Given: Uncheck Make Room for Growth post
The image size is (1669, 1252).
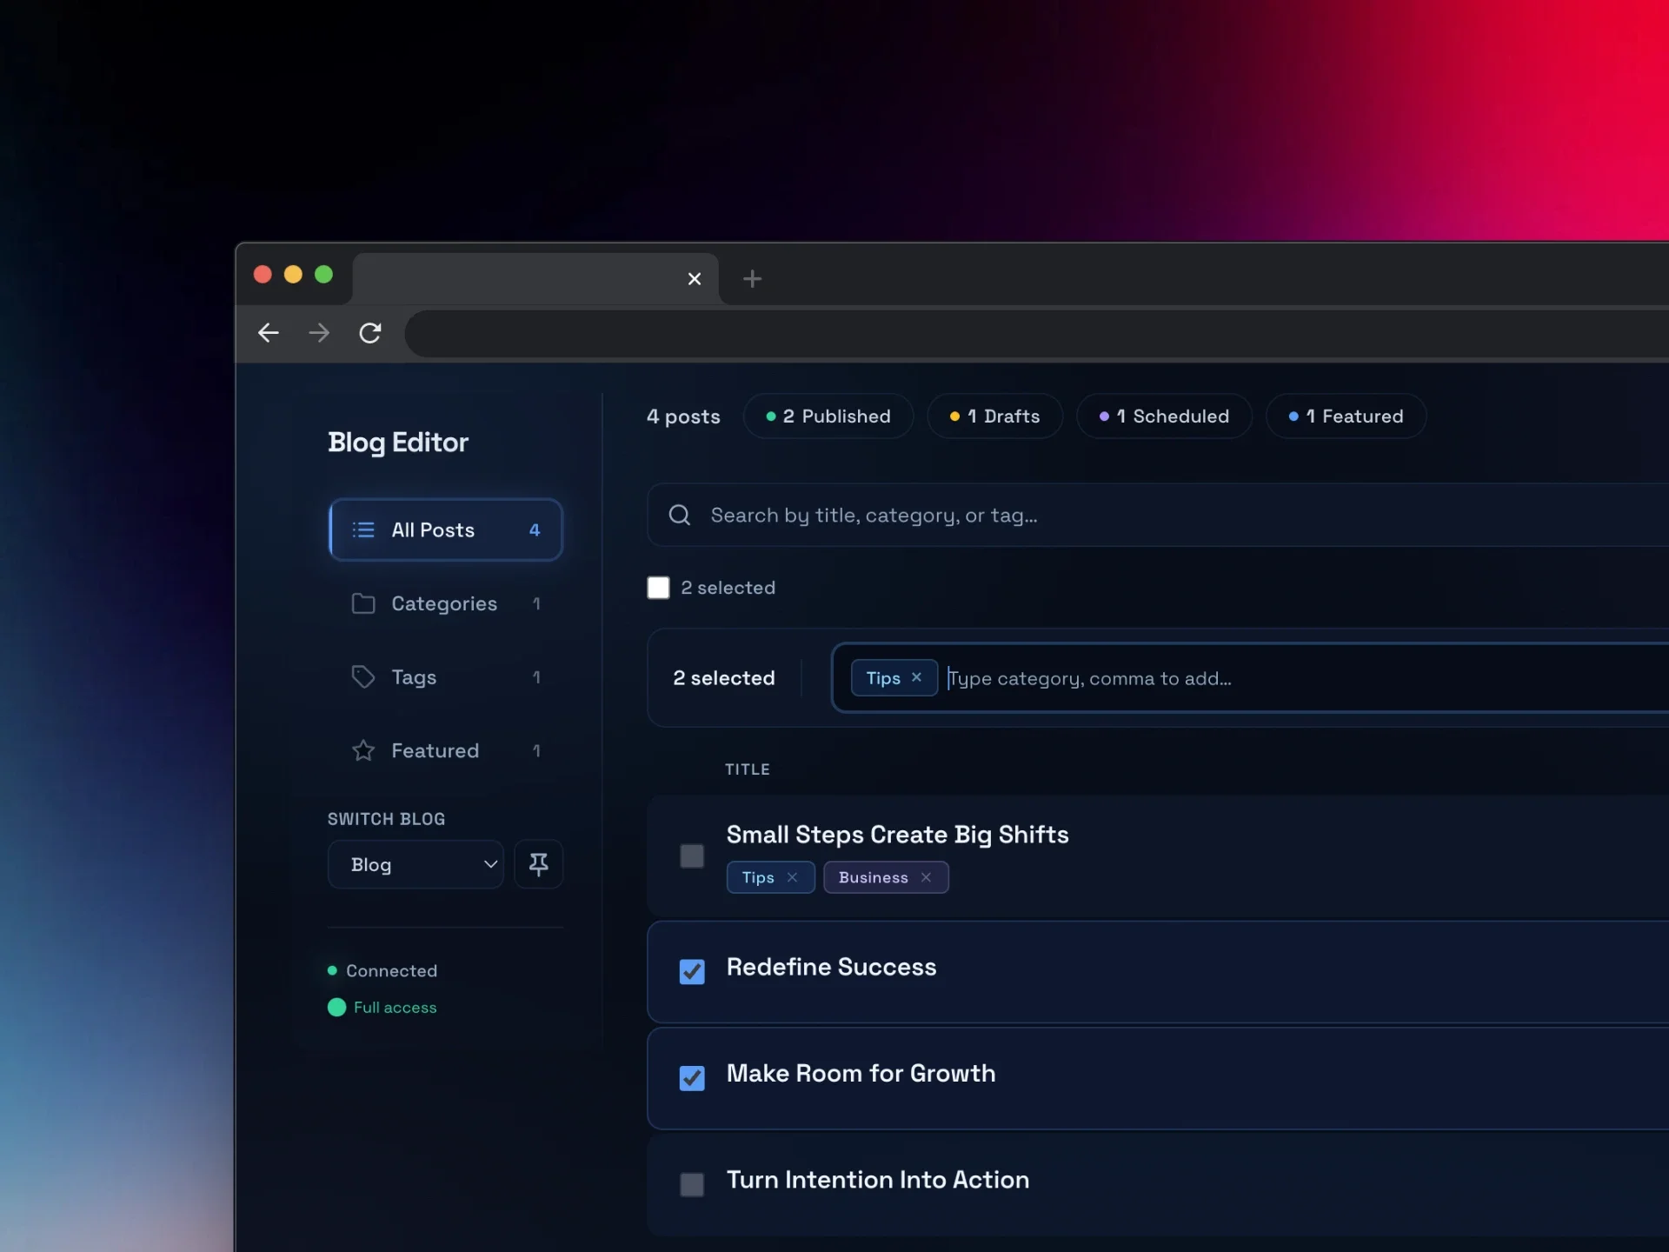Looking at the screenshot, I should (x=692, y=1078).
